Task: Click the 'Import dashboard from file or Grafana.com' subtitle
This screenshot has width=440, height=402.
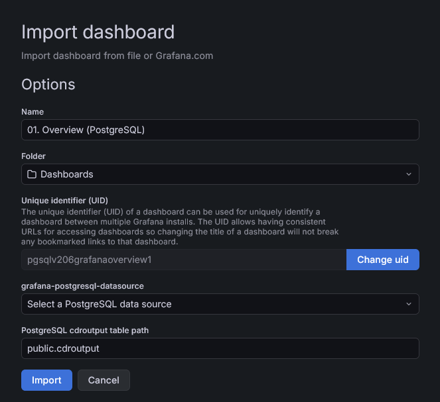Action: (117, 56)
